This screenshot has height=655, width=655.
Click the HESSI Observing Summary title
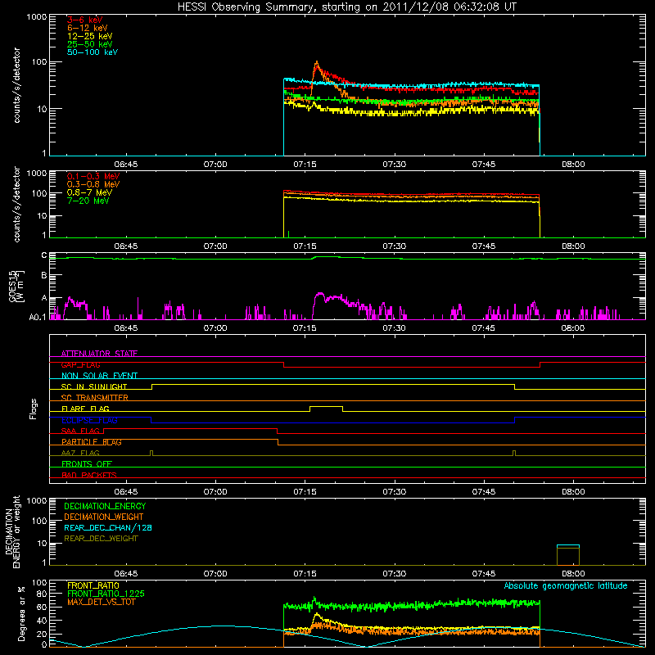coord(347,7)
